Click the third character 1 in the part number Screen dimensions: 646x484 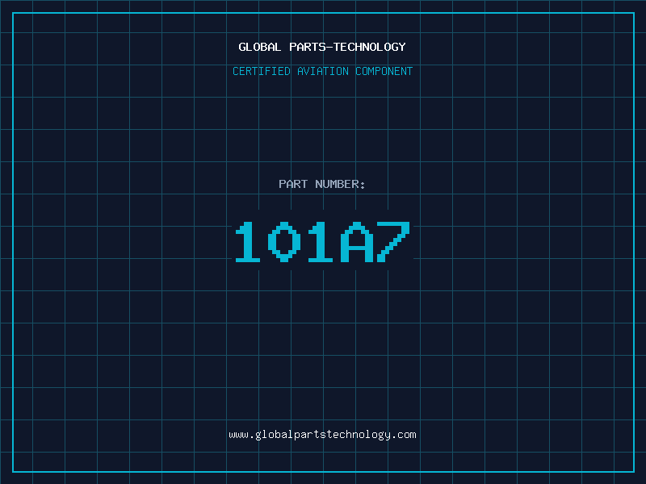(x=321, y=242)
